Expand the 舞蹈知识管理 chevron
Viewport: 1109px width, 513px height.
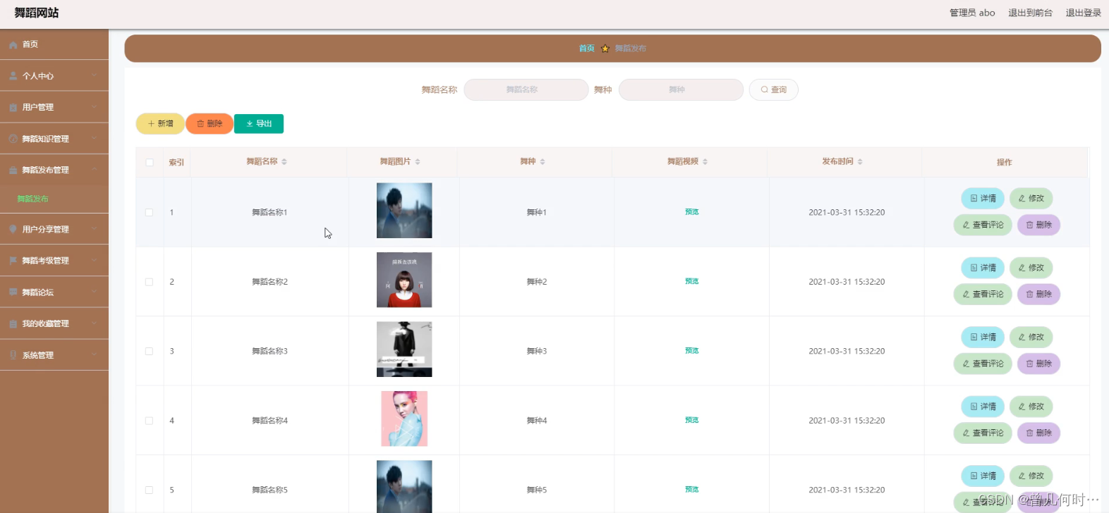click(94, 138)
